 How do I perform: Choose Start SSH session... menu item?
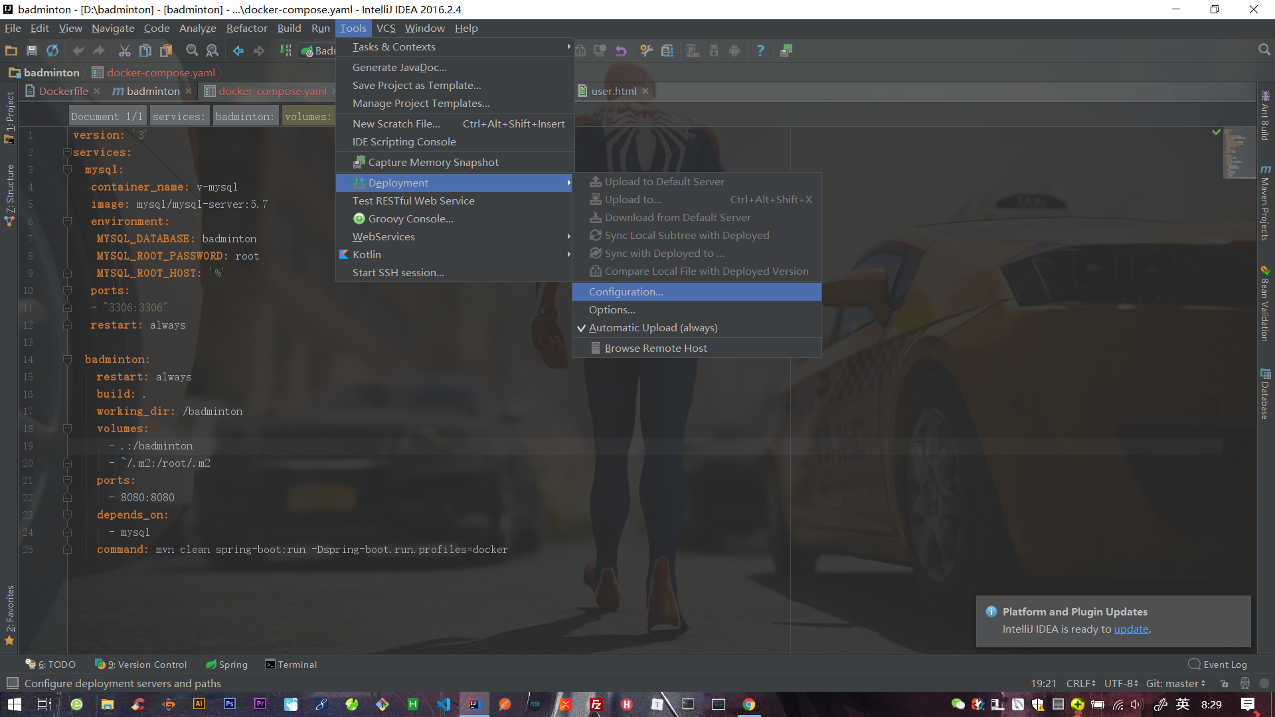[x=454, y=273]
